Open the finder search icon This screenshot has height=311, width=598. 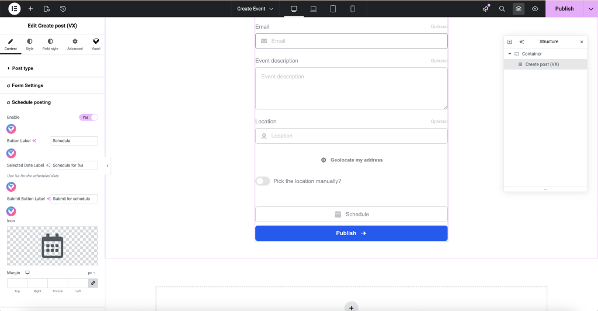[502, 9]
